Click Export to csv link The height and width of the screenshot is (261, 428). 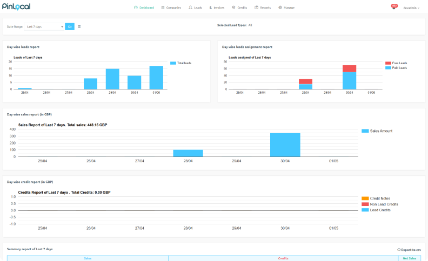[409, 250]
